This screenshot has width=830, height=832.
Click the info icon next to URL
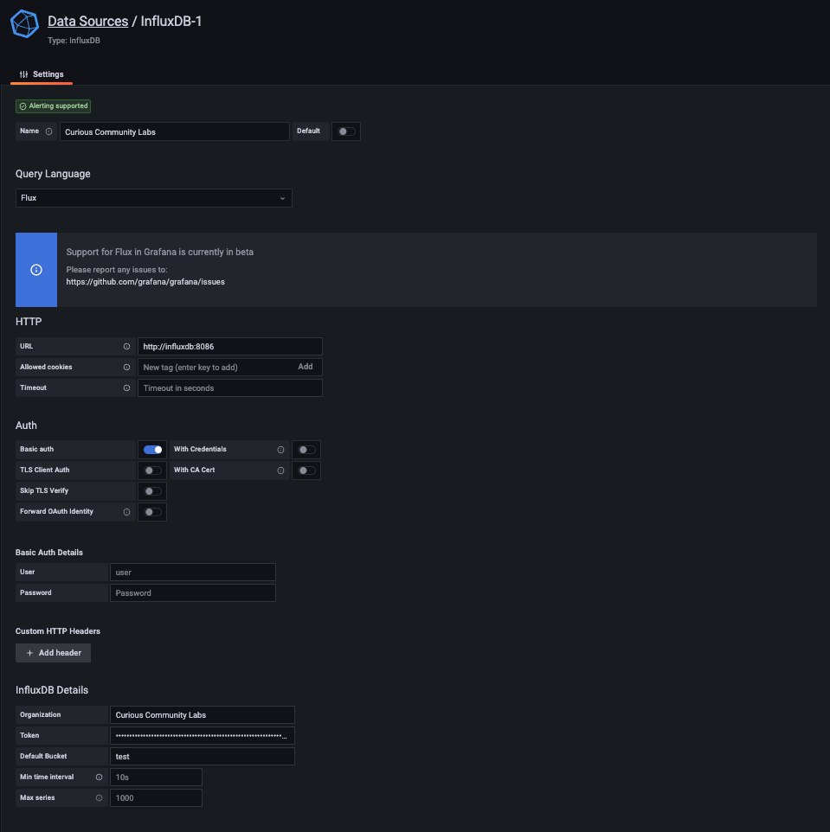pos(126,347)
